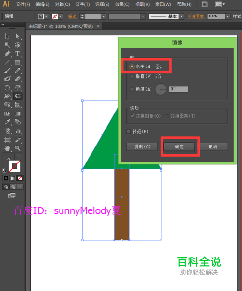The width and height of the screenshot is (242, 291).
Task: Select the Scale tool
Action: (17, 88)
